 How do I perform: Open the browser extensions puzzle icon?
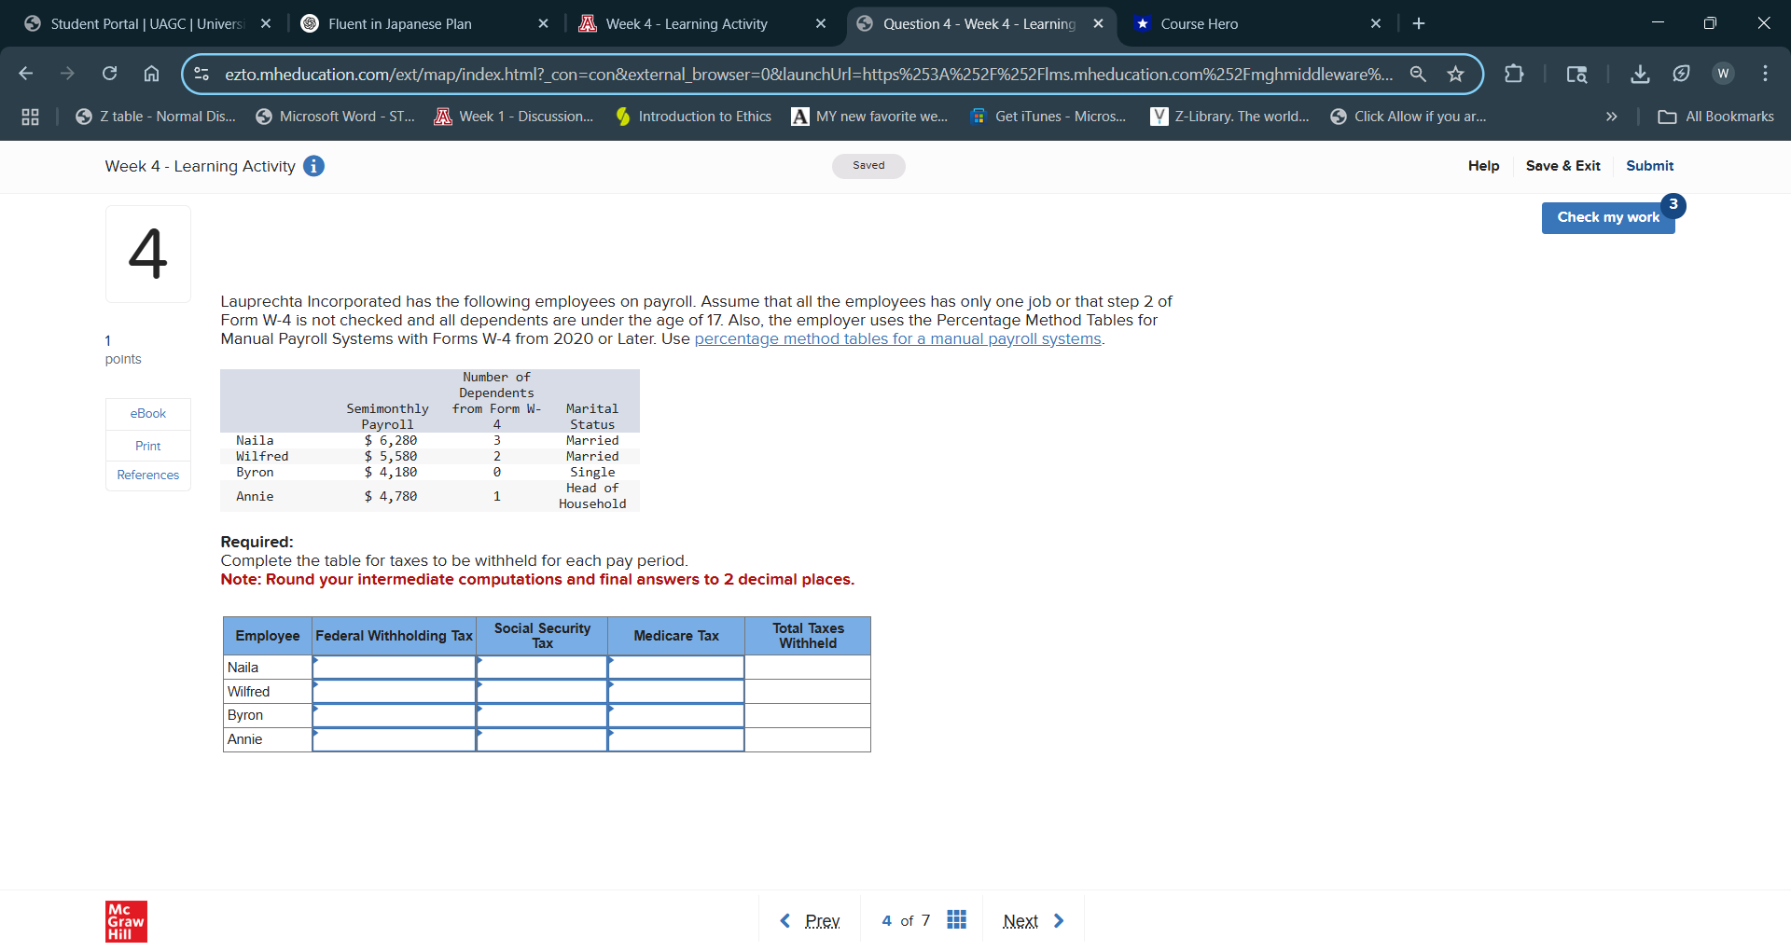[x=1514, y=74]
